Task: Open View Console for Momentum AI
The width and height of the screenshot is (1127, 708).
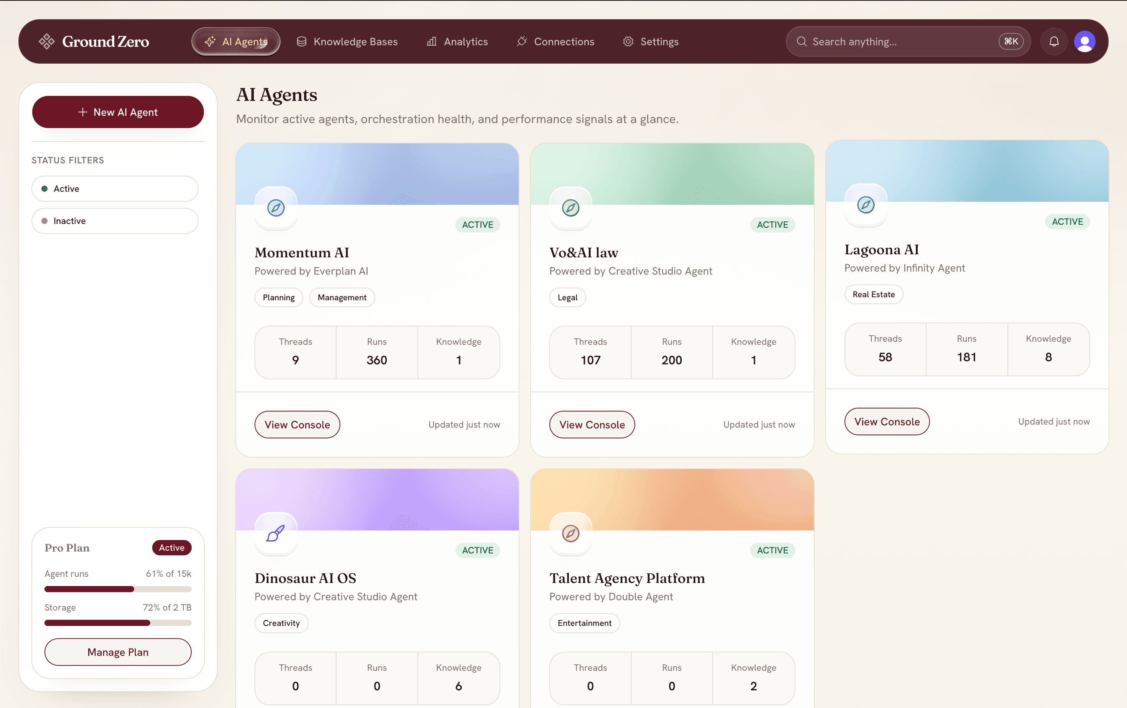Action: (x=297, y=424)
